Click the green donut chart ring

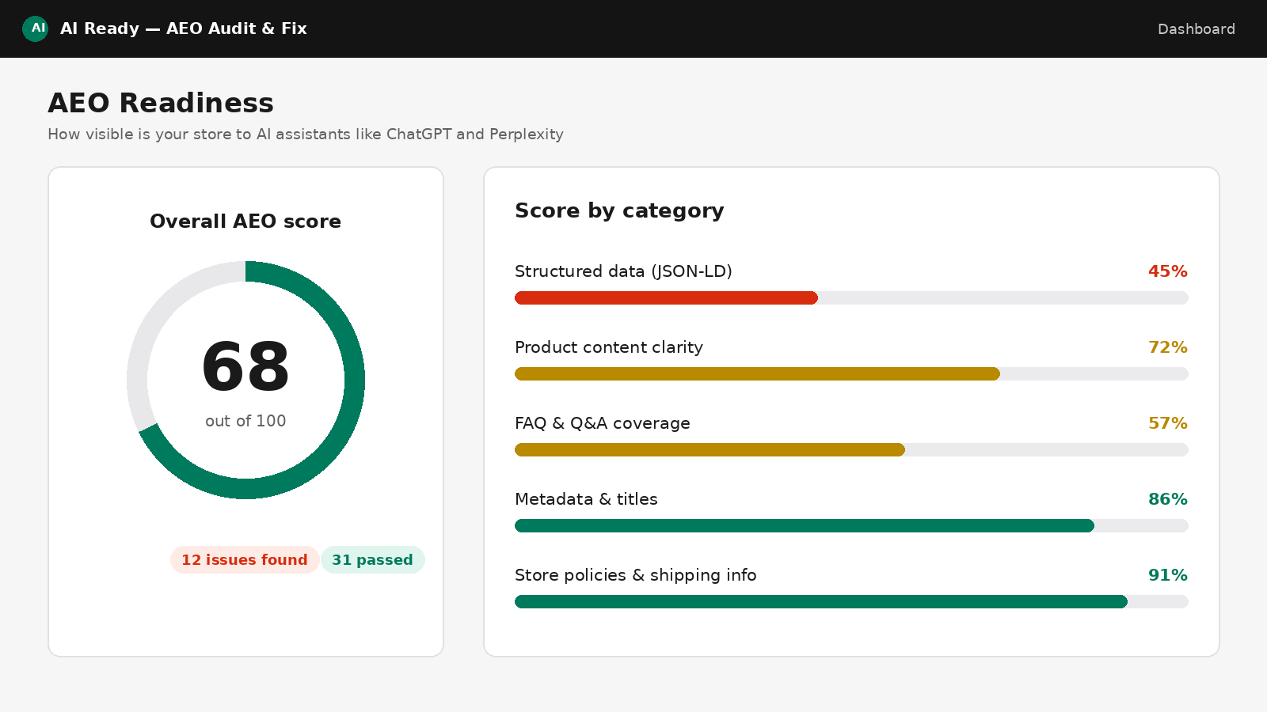(x=354, y=380)
